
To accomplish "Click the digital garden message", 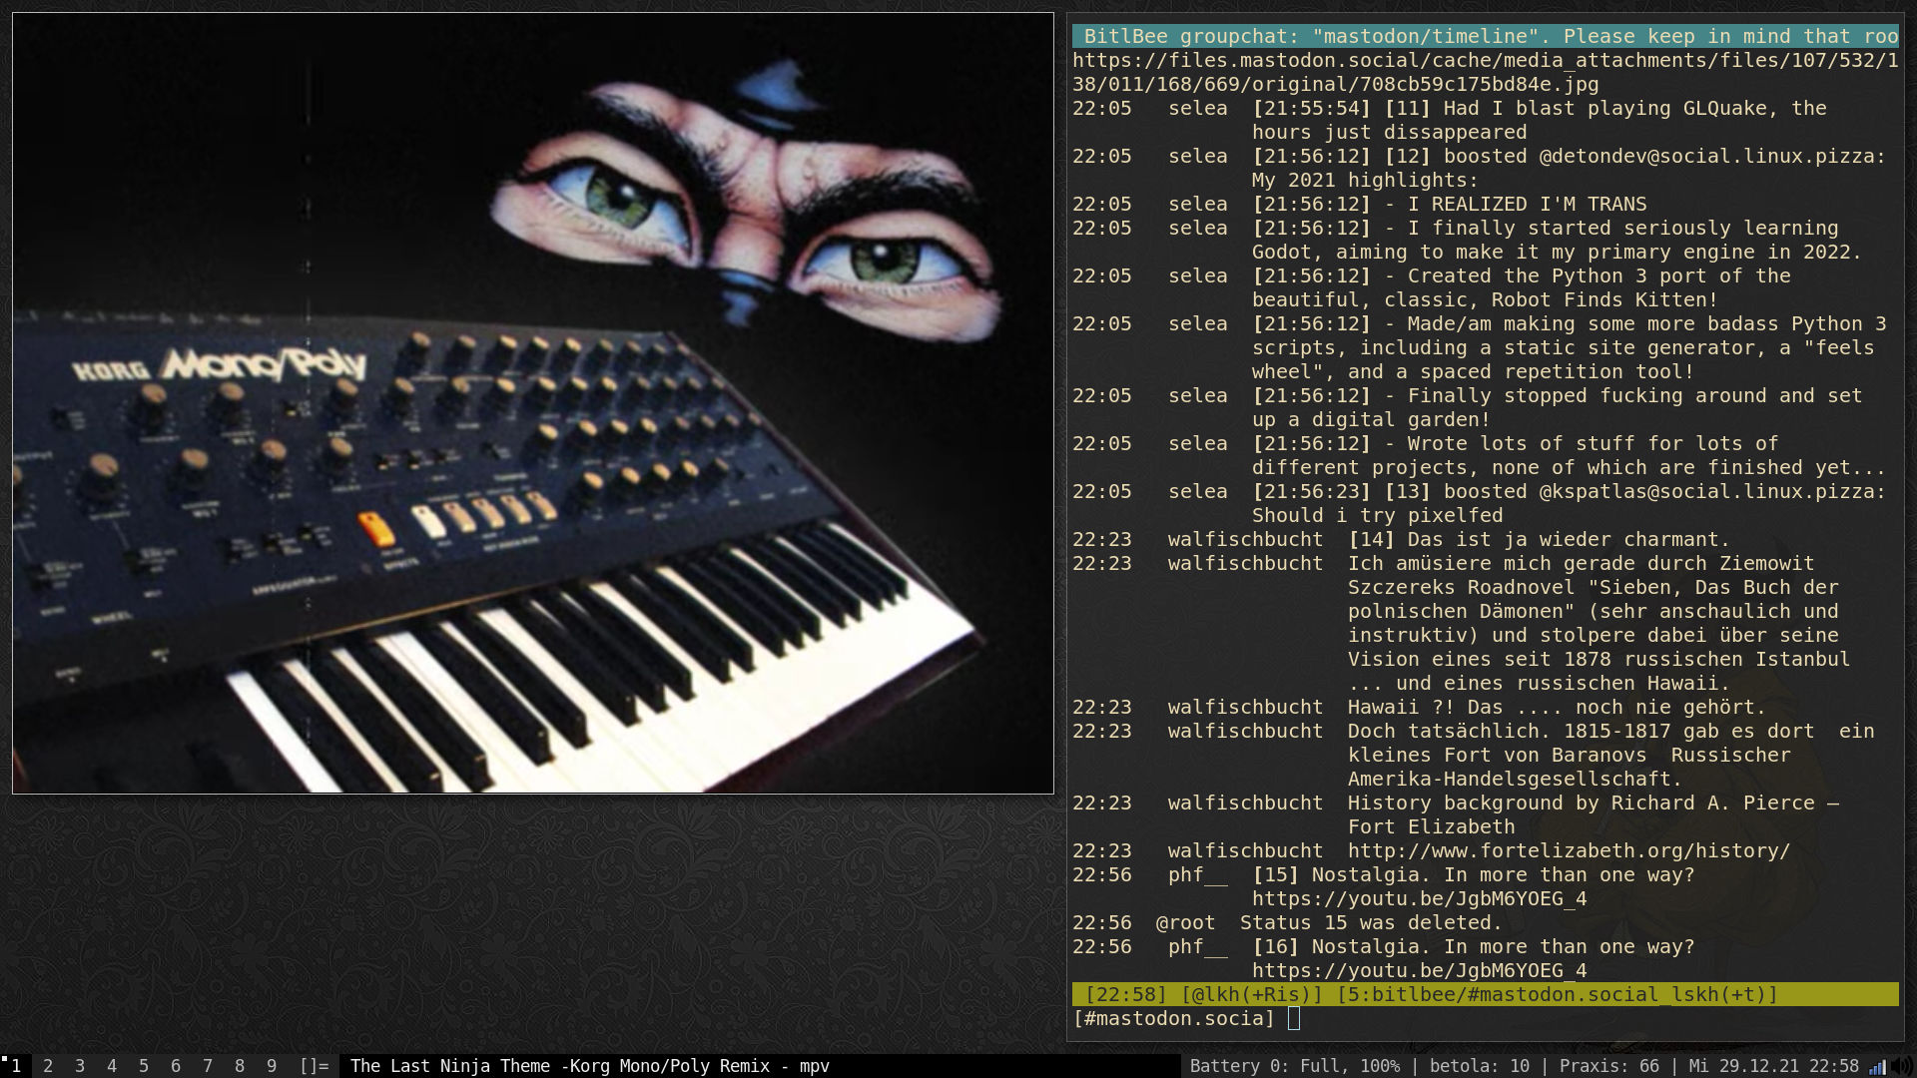I will point(1558,407).
